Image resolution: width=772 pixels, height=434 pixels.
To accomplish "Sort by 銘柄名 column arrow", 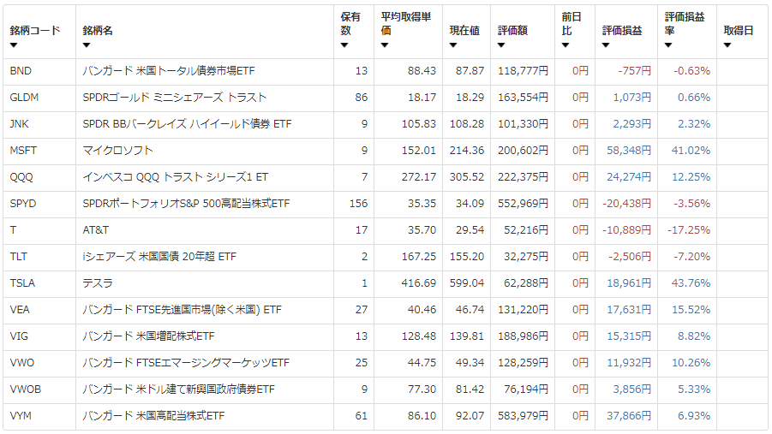I will tap(87, 45).
